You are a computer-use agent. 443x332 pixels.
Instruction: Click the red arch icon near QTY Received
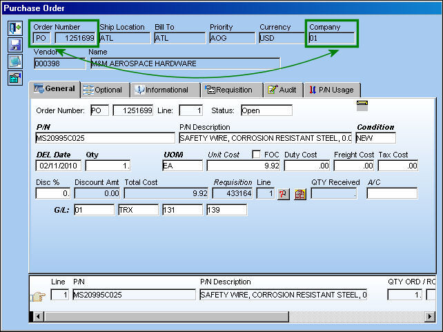(300, 194)
